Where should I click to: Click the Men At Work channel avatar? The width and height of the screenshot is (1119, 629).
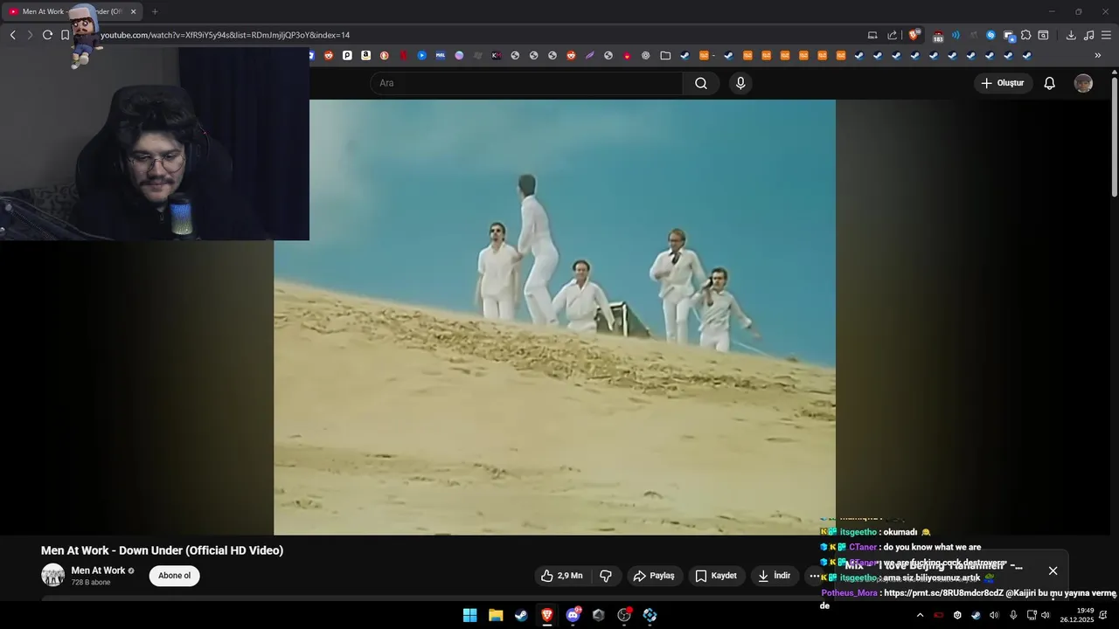point(52,575)
